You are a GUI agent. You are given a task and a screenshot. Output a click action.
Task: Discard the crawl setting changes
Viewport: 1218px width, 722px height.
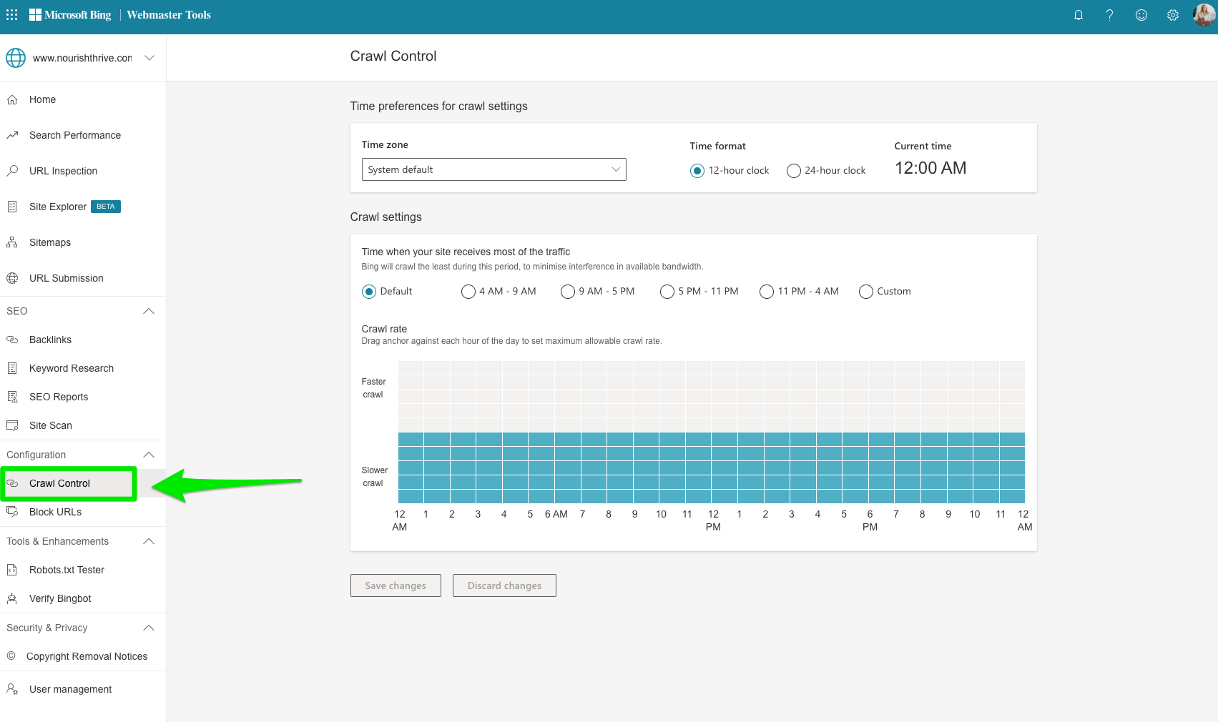tap(504, 585)
